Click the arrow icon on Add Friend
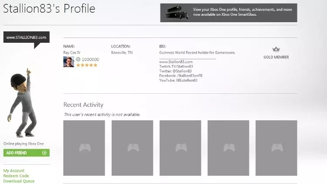 44,153
